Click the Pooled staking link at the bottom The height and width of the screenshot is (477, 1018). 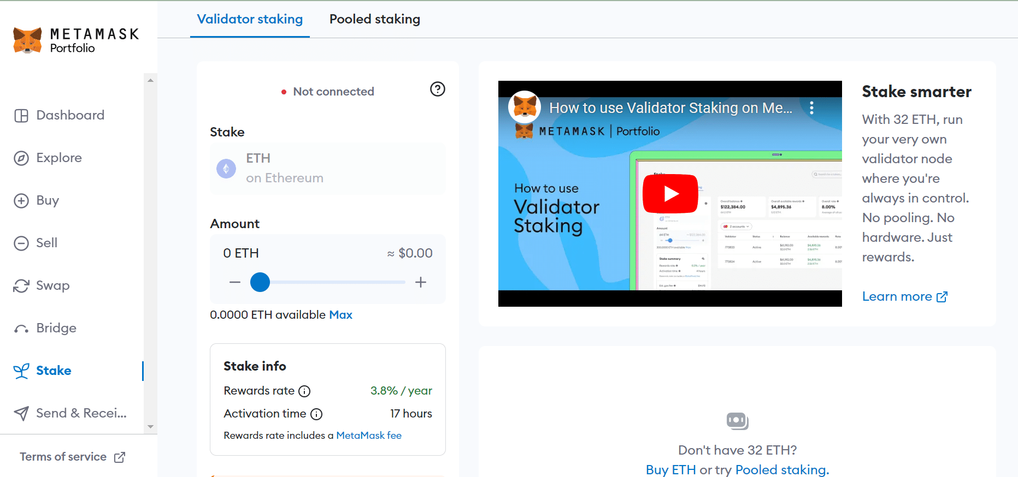782,470
